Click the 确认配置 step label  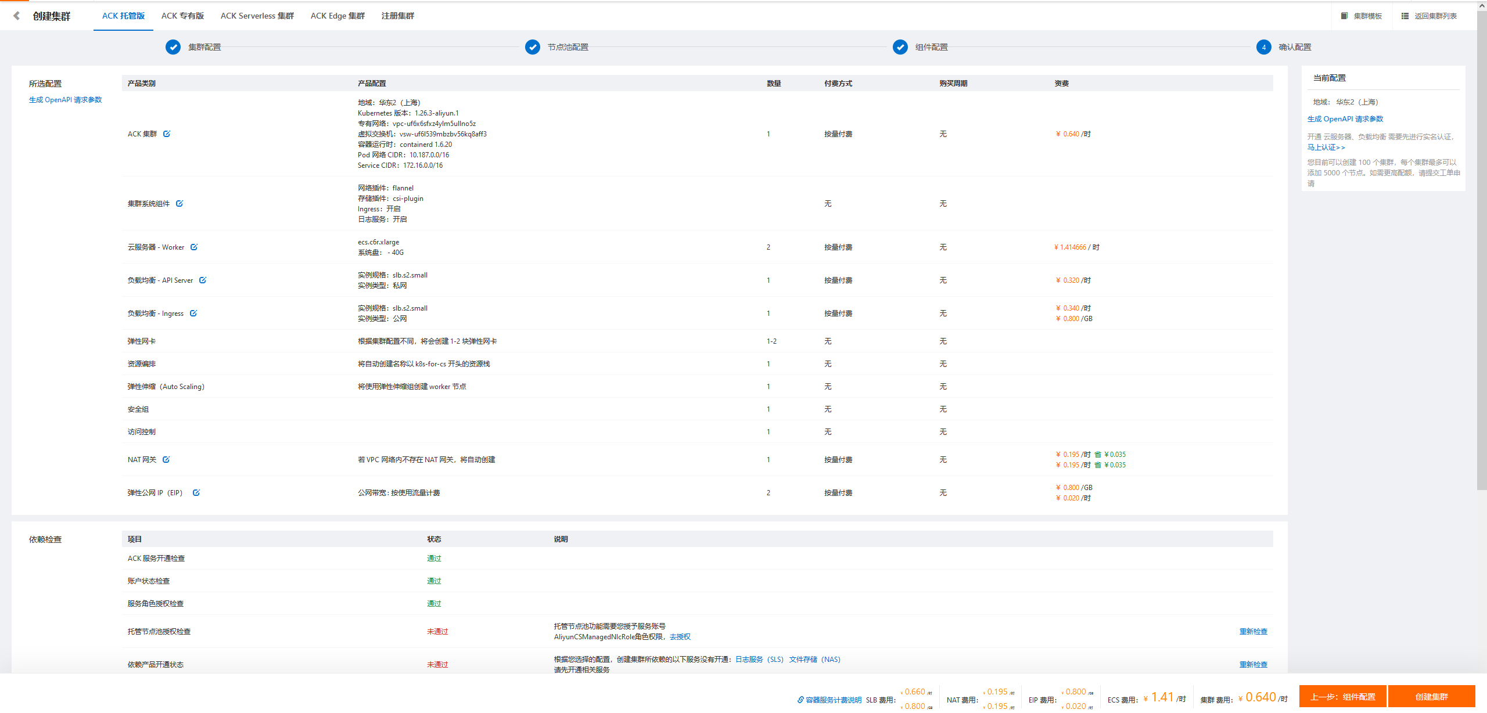tap(1295, 47)
